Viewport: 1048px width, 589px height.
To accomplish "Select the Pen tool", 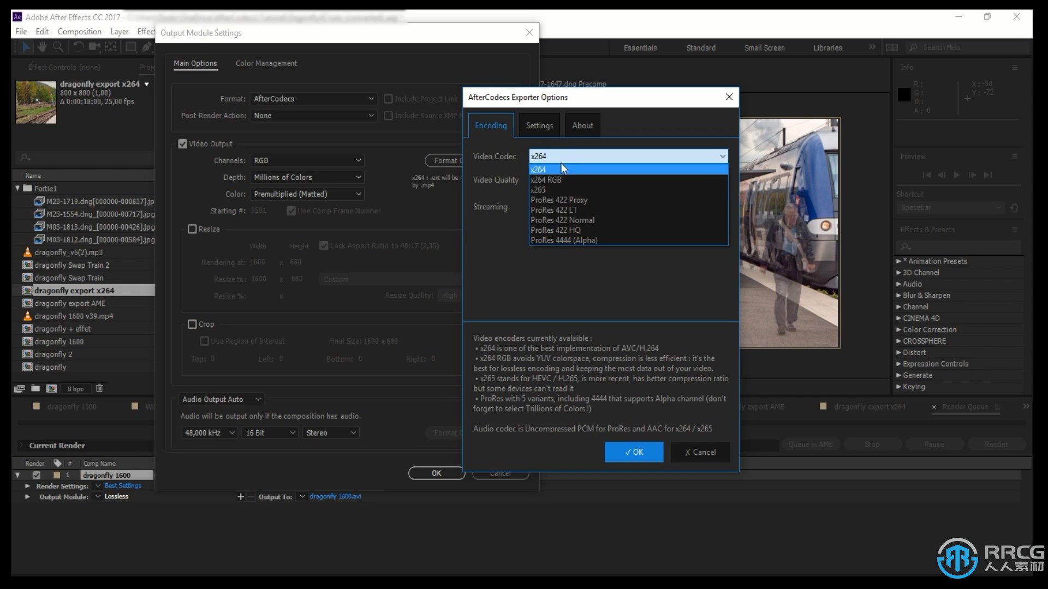I will pos(147,47).
